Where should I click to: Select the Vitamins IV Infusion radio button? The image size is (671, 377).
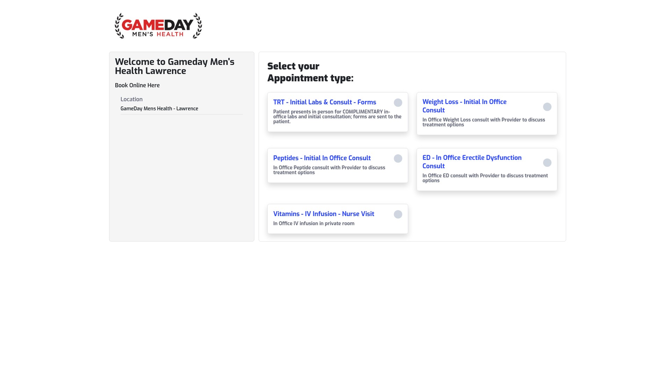[398, 214]
